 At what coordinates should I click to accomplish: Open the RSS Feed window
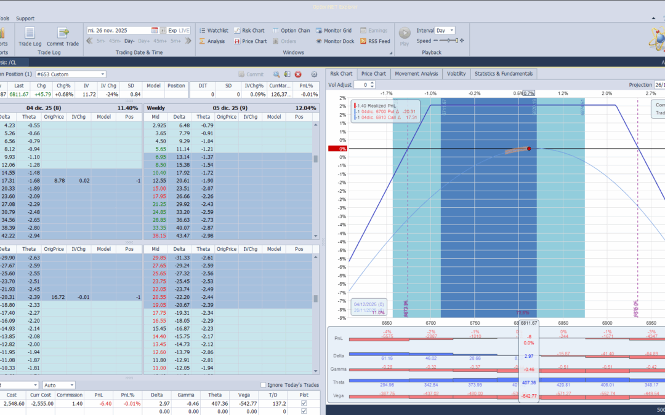point(375,41)
